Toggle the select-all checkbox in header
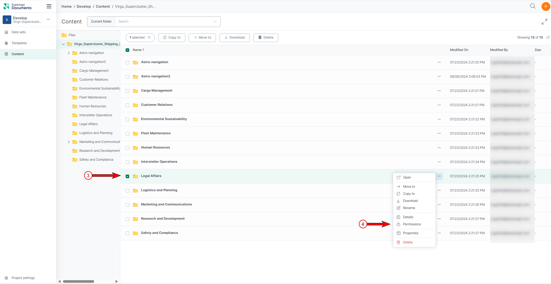This screenshot has width=551, height=284. [x=127, y=50]
